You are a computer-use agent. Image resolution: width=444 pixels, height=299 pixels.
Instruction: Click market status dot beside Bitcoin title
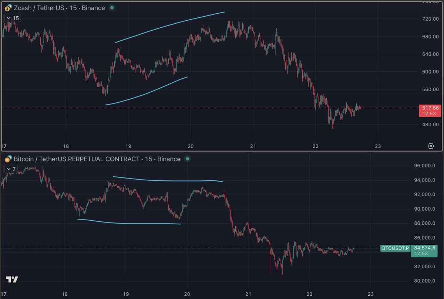pyautogui.click(x=188, y=159)
